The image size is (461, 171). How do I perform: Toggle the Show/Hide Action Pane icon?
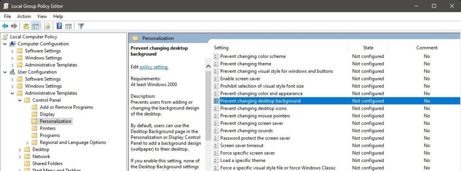click(68, 26)
